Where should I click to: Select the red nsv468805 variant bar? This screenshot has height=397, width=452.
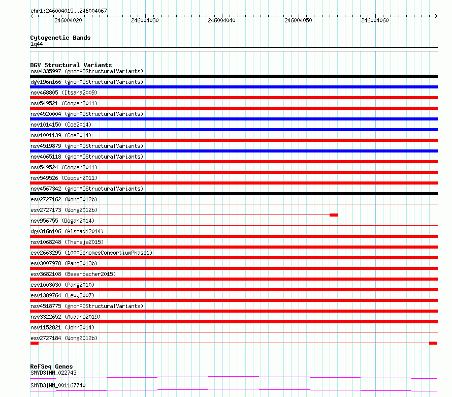tap(234, 98)
